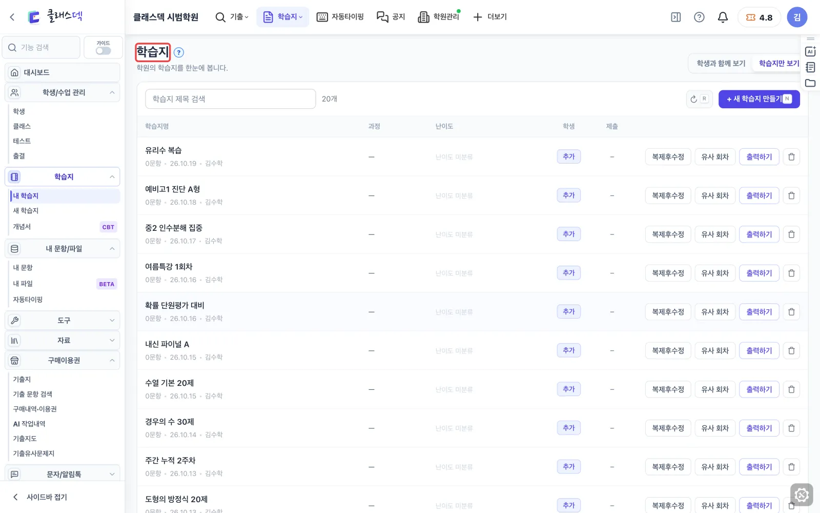
Task: Delete the 여름특강 1회차 worksheet via trash icon
Action: point(791,273)
